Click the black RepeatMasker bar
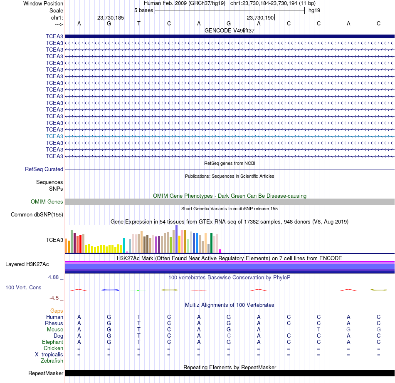The height and width of the screenshot is (383, 395). click(x=230, y=373)
